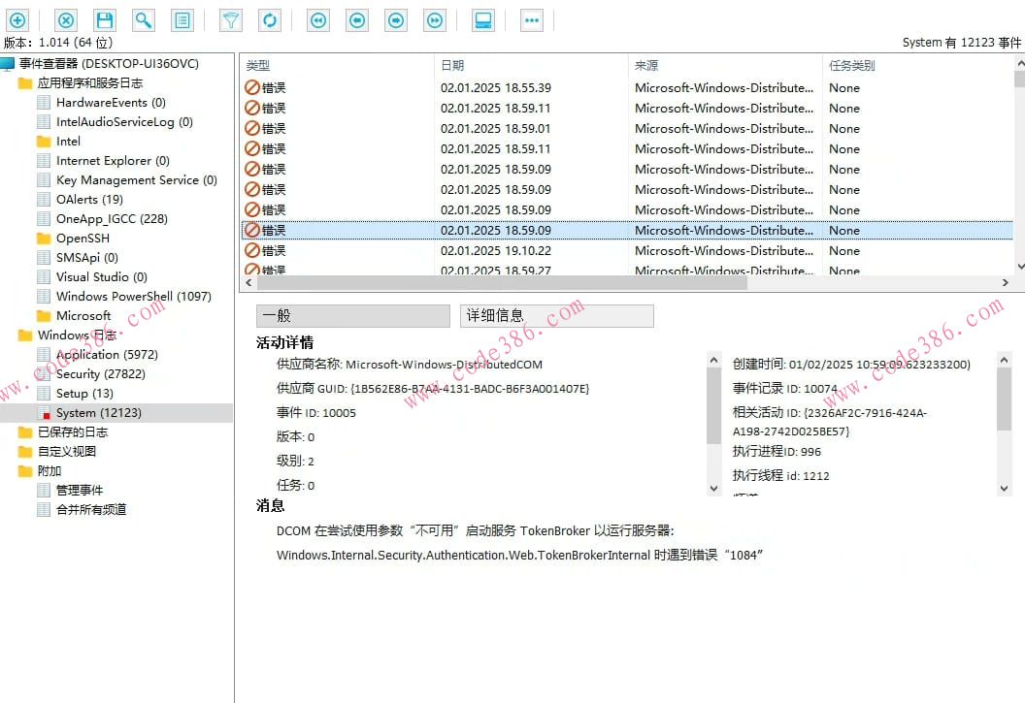1025x703 pixels.
Task: Open the filter icon to filter current log
Action: click(x=230, y=19)
